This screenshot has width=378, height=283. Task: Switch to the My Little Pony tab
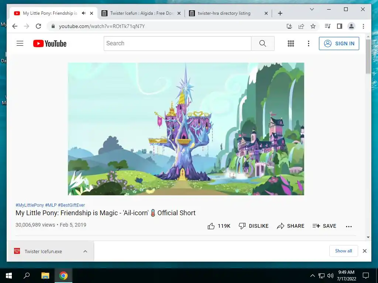(x=50, y=13)
